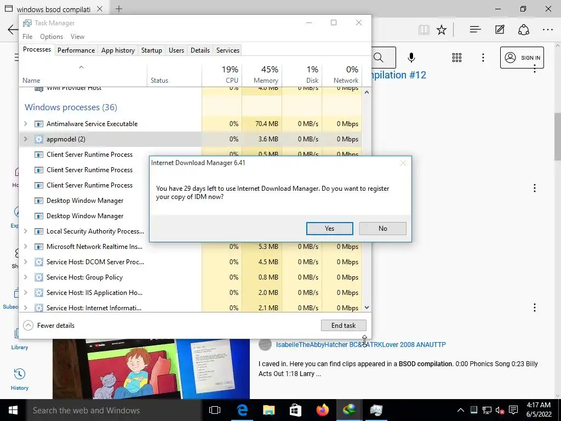The width and height of the screenshot is (561, 421).
Task: Open Edge from the taskbar
Action: click(x=242, y=410)
